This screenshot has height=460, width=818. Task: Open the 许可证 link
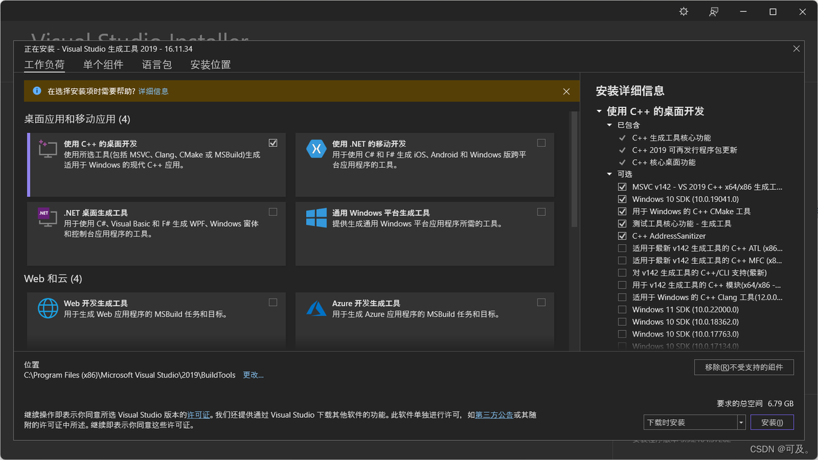(x=198, y=415)
